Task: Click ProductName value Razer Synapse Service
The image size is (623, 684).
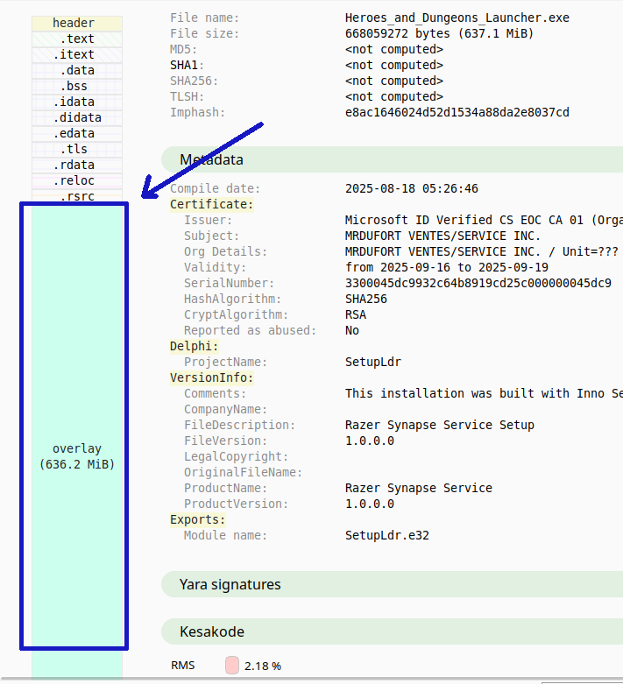Action: (x=418, y=488)
